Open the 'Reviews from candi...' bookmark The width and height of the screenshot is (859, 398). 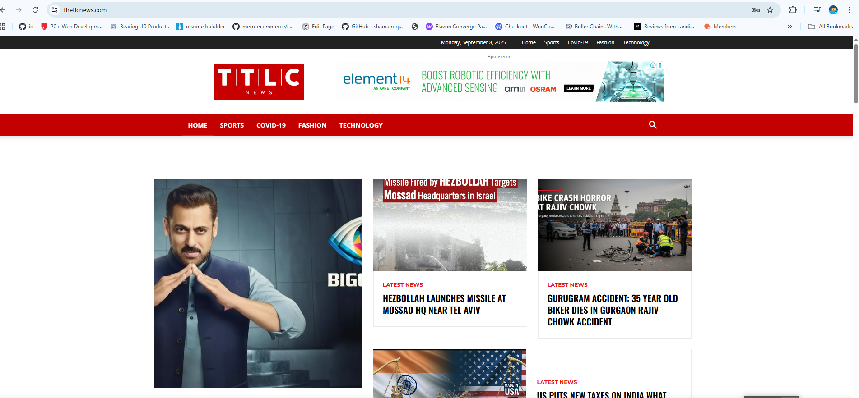tap(664, 27)
